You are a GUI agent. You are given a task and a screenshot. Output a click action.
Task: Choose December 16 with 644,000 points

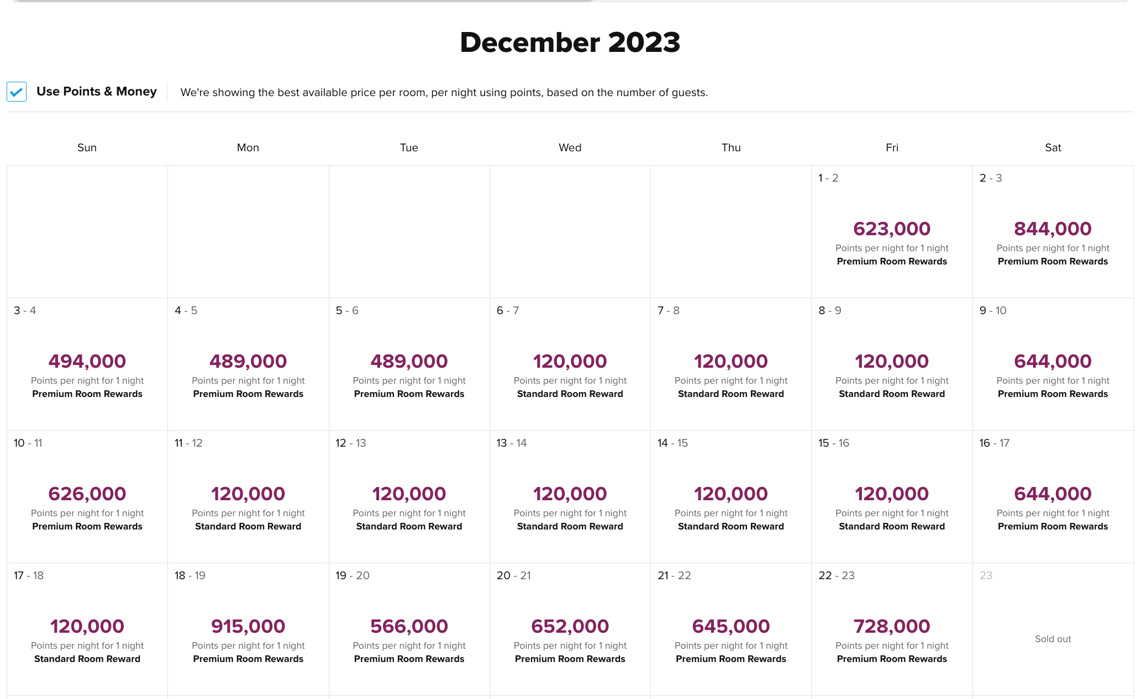pos(1052,493)
